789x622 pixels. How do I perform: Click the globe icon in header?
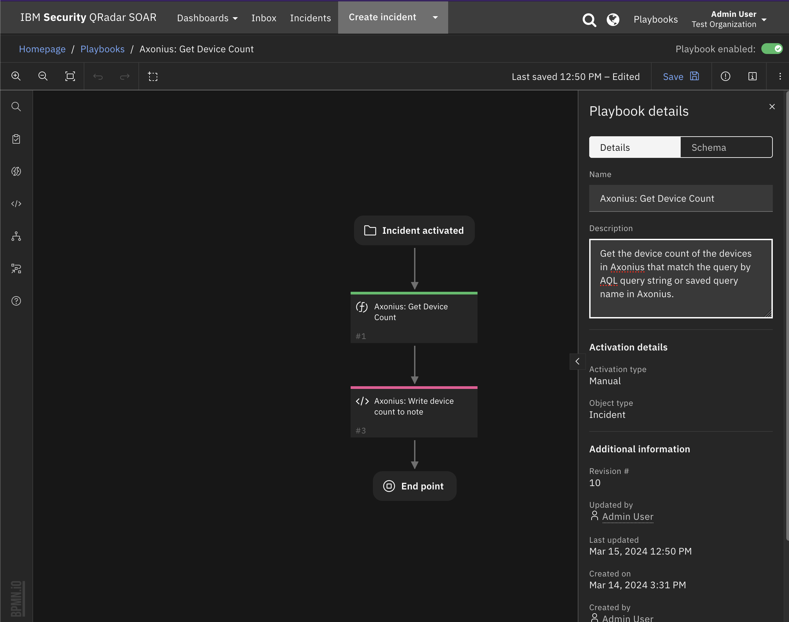point(613,19)
